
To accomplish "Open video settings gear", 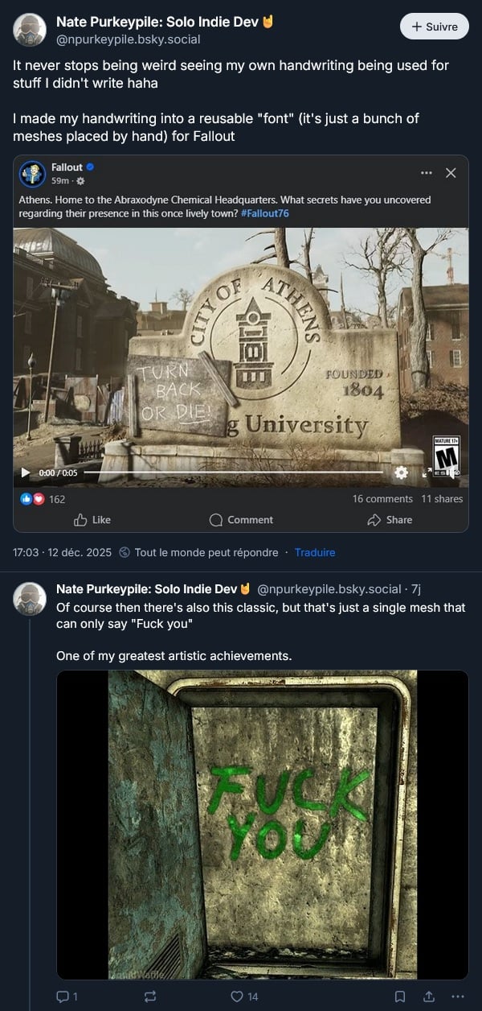I will point(401,472).
